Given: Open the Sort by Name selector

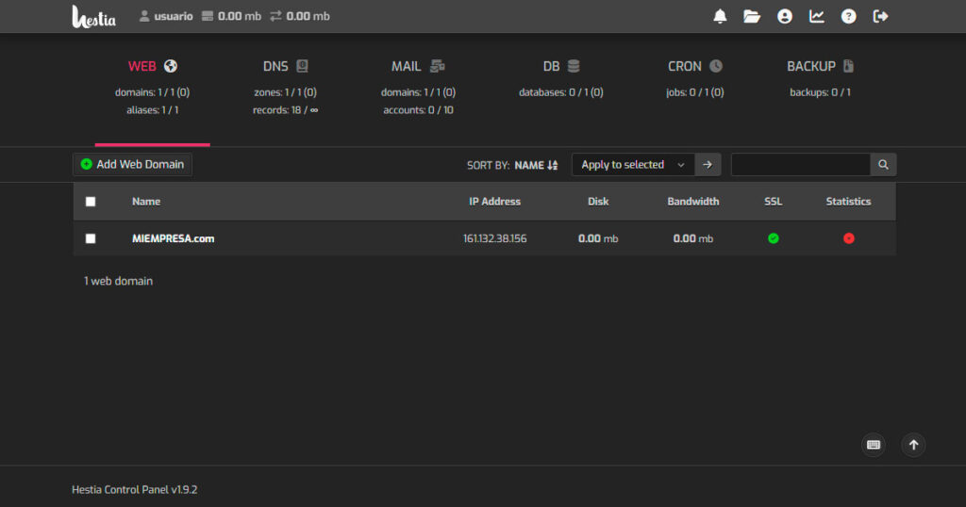Looking at the screenshot, I should 536,165.
